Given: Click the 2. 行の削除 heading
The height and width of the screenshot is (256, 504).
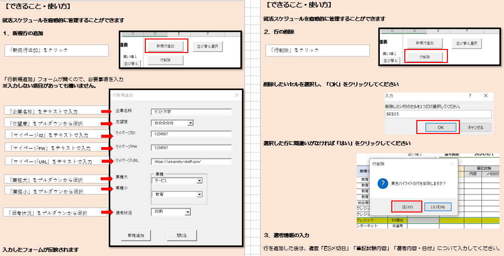Looking at the screenshot, I should (x=279, y=32).
